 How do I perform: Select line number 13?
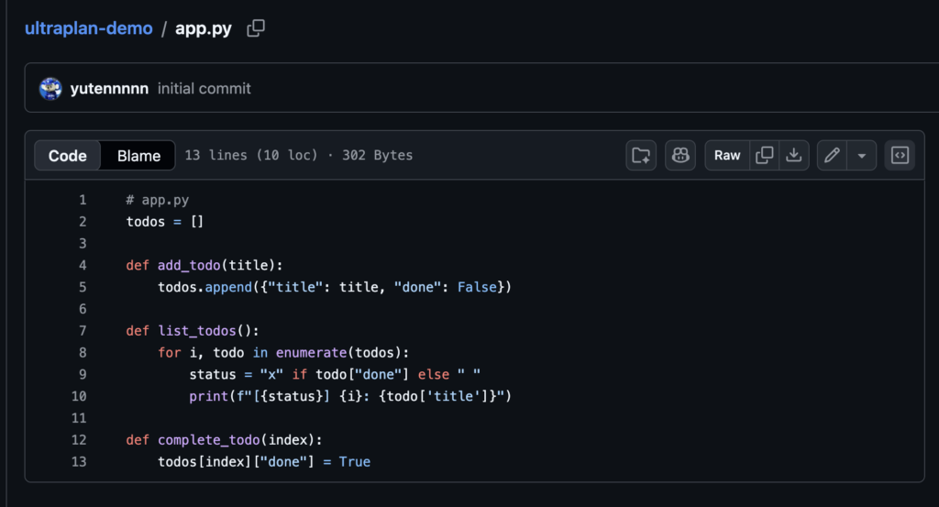79,462
